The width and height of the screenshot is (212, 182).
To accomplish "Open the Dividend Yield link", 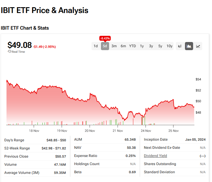I will [155, 156].
